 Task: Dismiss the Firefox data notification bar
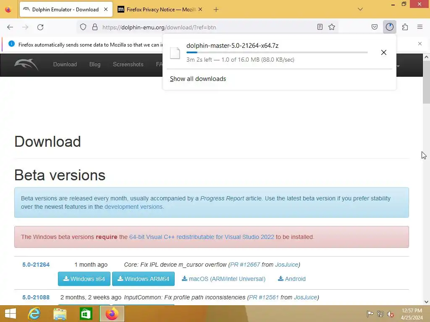tap(420, 44)
